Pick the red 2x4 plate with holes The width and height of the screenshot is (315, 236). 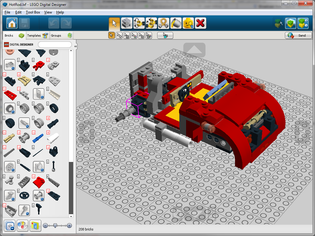coord(10,95)
